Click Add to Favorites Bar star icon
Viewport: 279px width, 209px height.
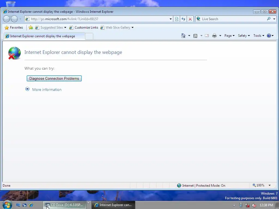[x=31, y=27]
